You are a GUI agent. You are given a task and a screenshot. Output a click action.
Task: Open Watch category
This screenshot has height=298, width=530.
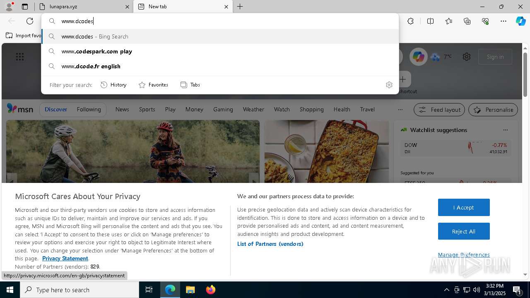coord(282,109)
